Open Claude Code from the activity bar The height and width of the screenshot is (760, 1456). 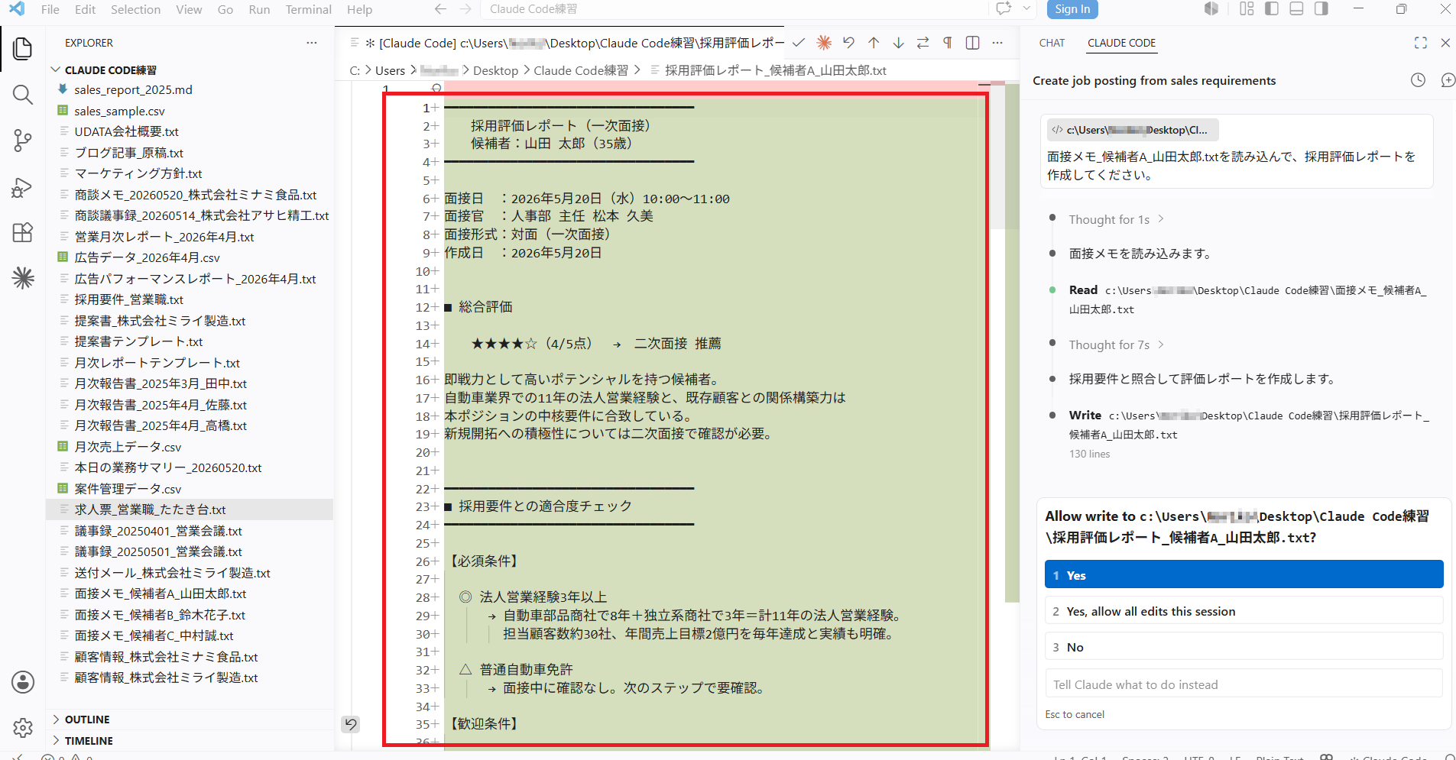[23, 278]
